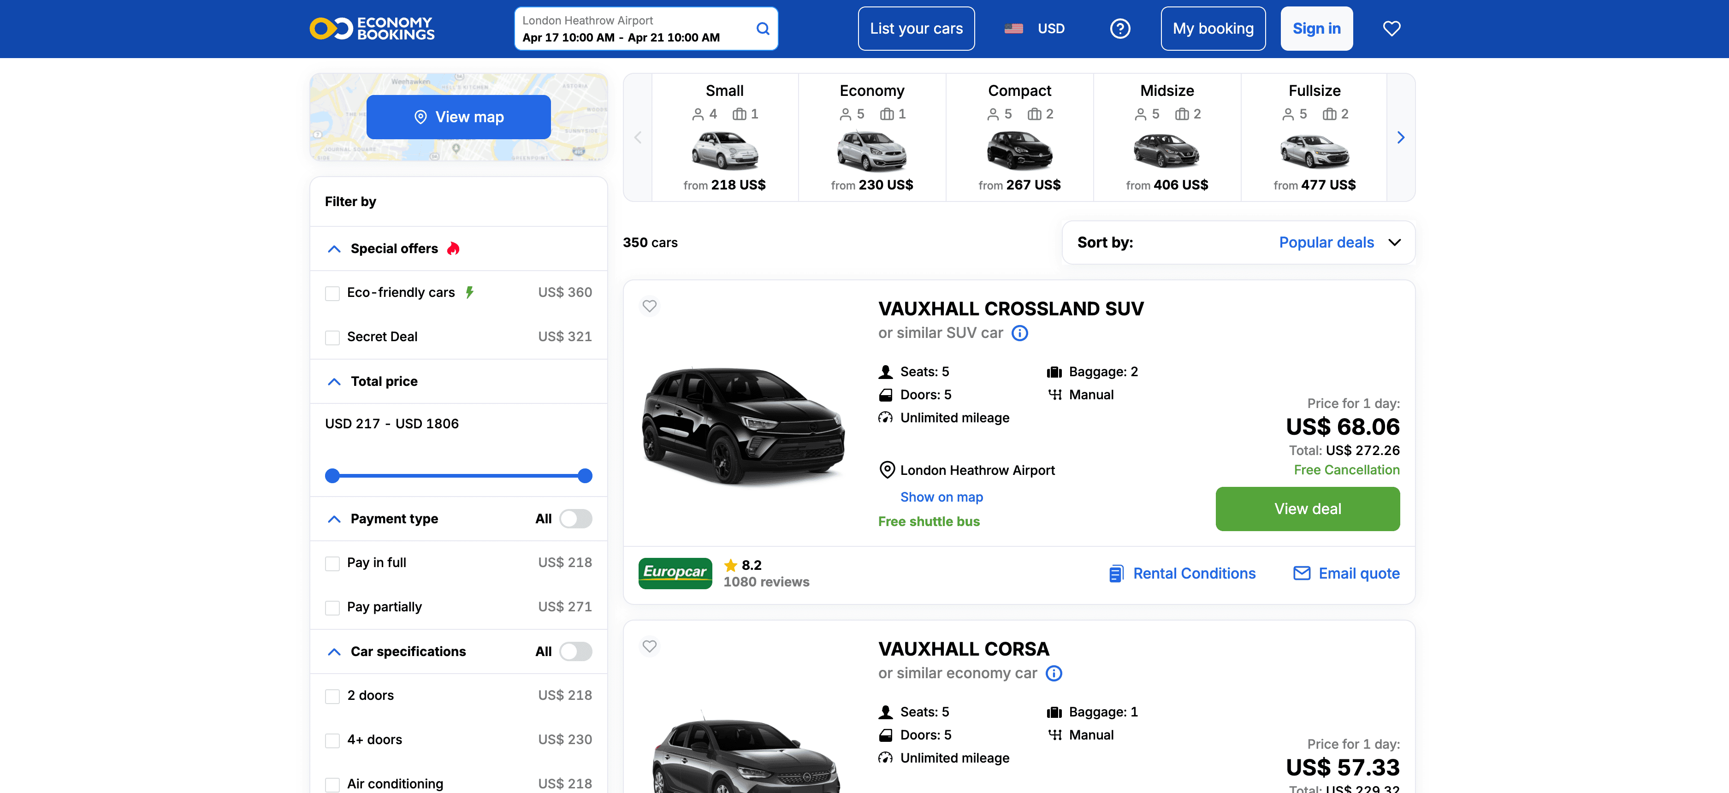Toggle the Payment type All switch
Viewport: 1729px width, 793px height.
[x=575, y=519]
